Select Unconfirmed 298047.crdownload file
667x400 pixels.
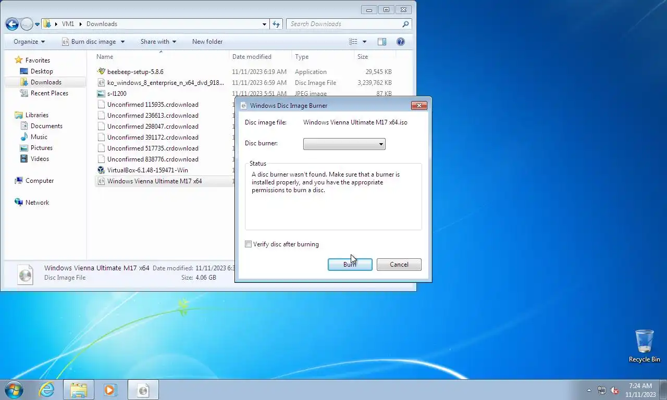pos(153,127)
